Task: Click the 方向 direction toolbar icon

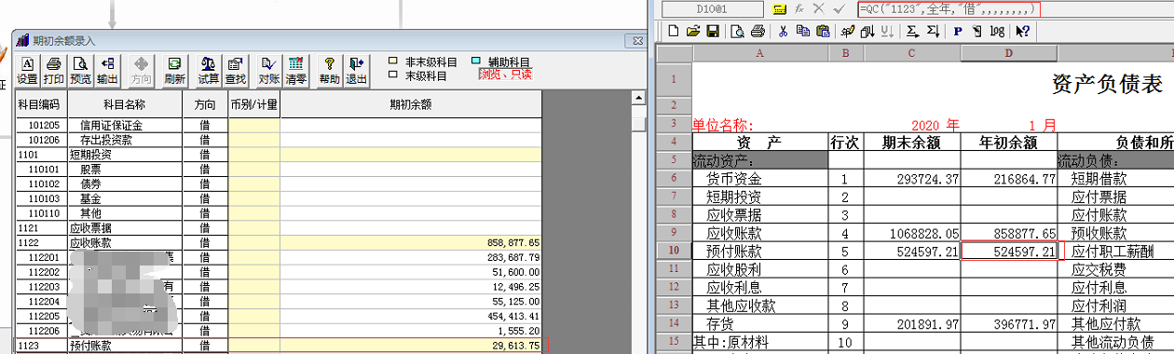Action: click(x=142, y=71)
